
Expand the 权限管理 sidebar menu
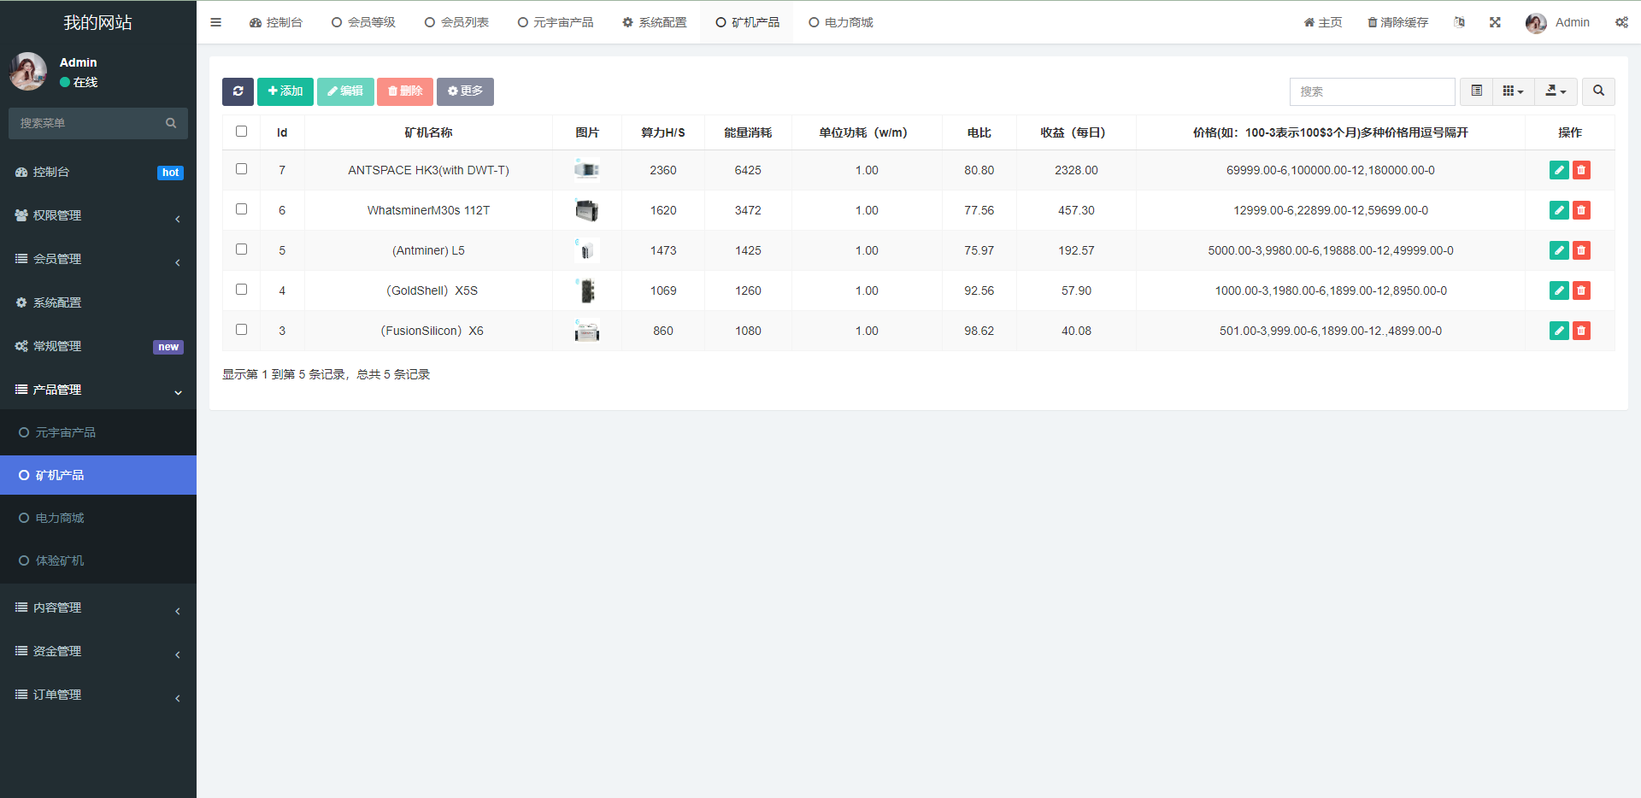56,215
